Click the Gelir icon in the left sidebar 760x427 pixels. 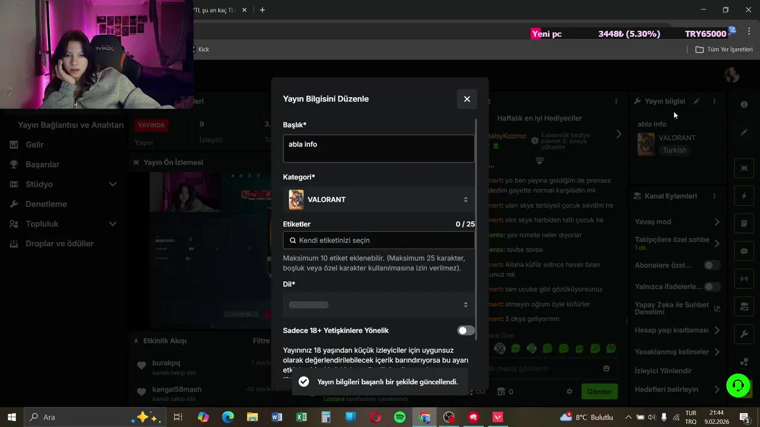[14, 145]
